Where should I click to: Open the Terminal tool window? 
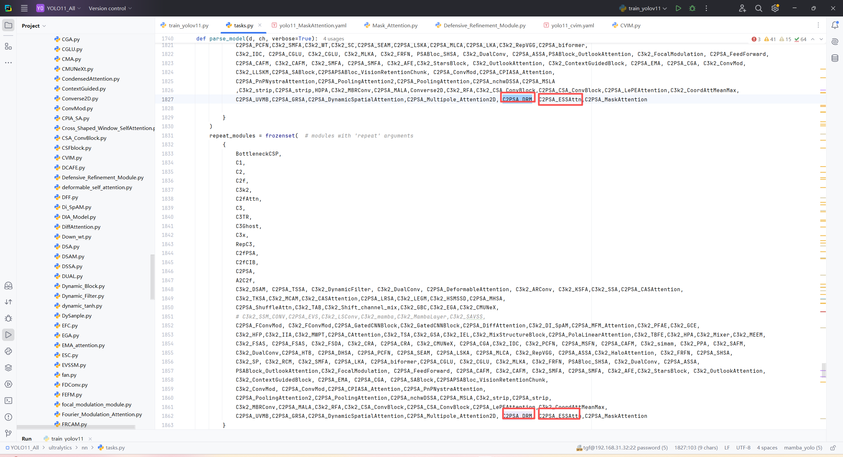[x=8, y=400]
